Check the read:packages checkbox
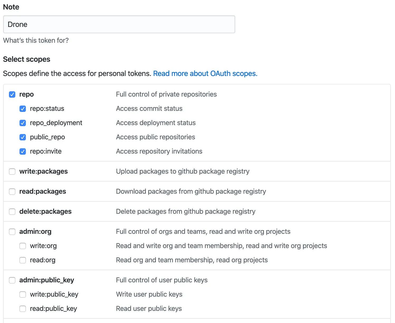This screenshot has height=323, width=395. click(12, 192)
